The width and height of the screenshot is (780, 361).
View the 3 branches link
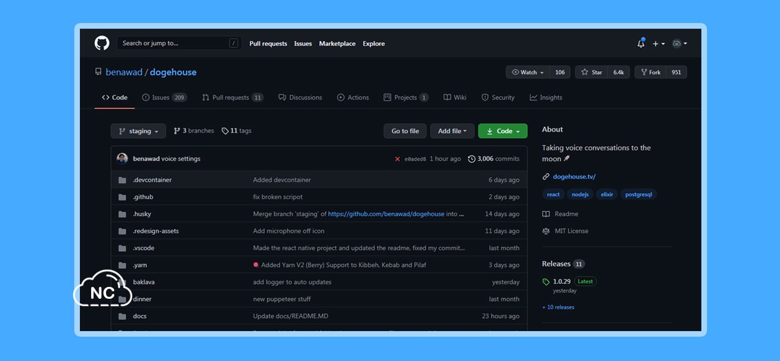[x=193, y=131]
